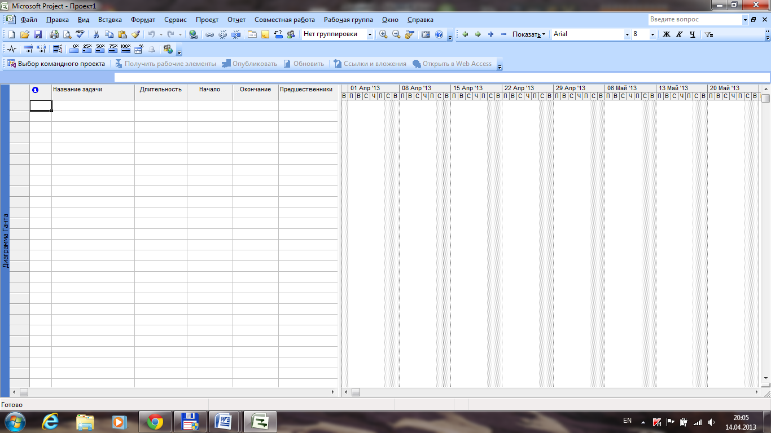This screenshot has width=771, height=433.
Task: Zoom in on the Gantt timescale
Action: click(x=383, y=34)
